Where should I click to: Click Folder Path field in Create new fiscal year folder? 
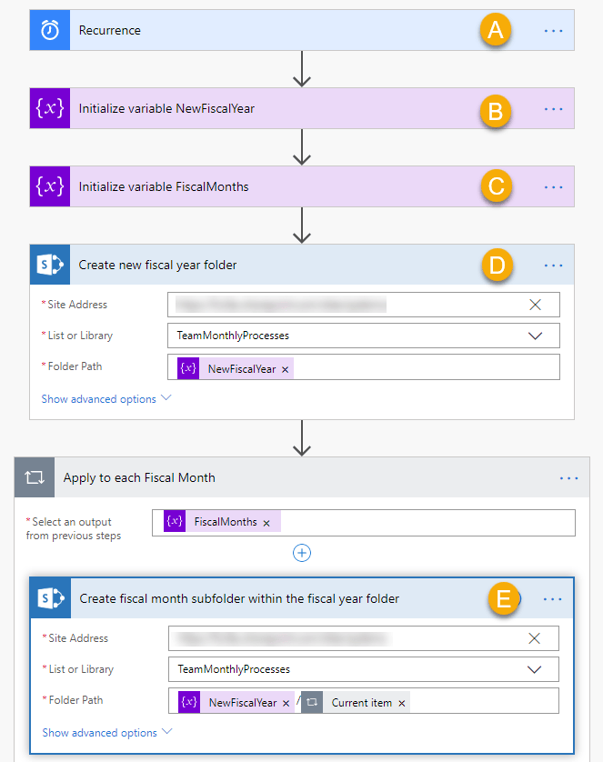point(364,367)
